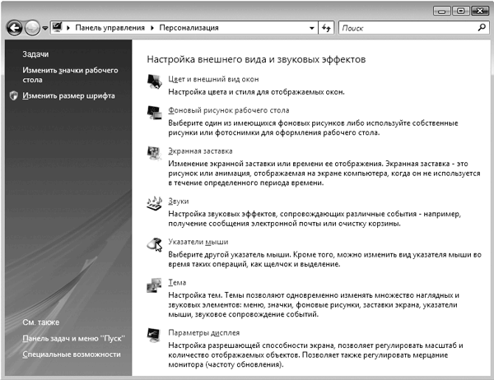
Task: Click the "Звуки" speaker icon
Action: (x=154, y=202)
